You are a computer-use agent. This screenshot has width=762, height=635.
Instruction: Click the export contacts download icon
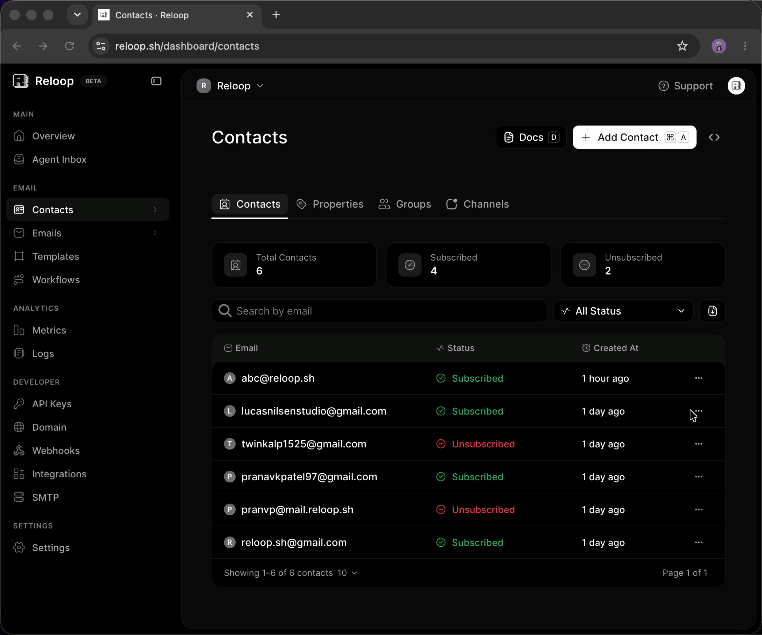[712, 311]
